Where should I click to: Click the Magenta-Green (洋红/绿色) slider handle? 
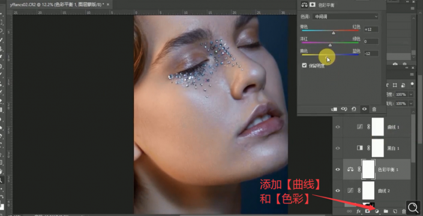coord(330,45)
